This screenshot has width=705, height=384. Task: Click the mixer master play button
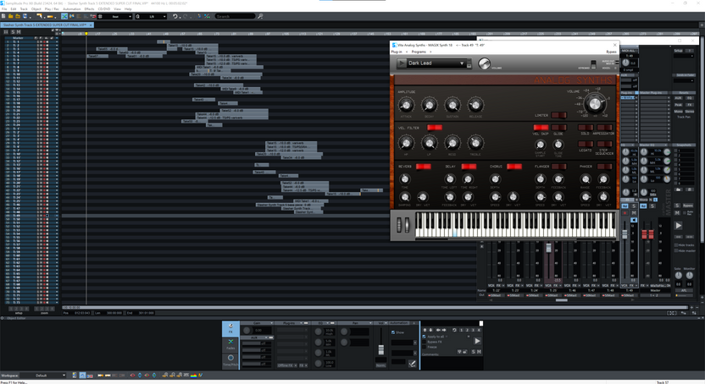click(679, 225)
